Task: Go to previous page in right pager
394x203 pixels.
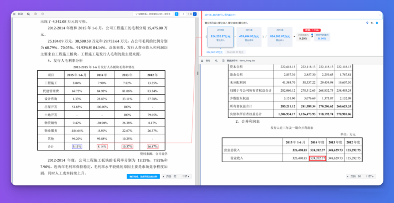Action: coord(348,177)
